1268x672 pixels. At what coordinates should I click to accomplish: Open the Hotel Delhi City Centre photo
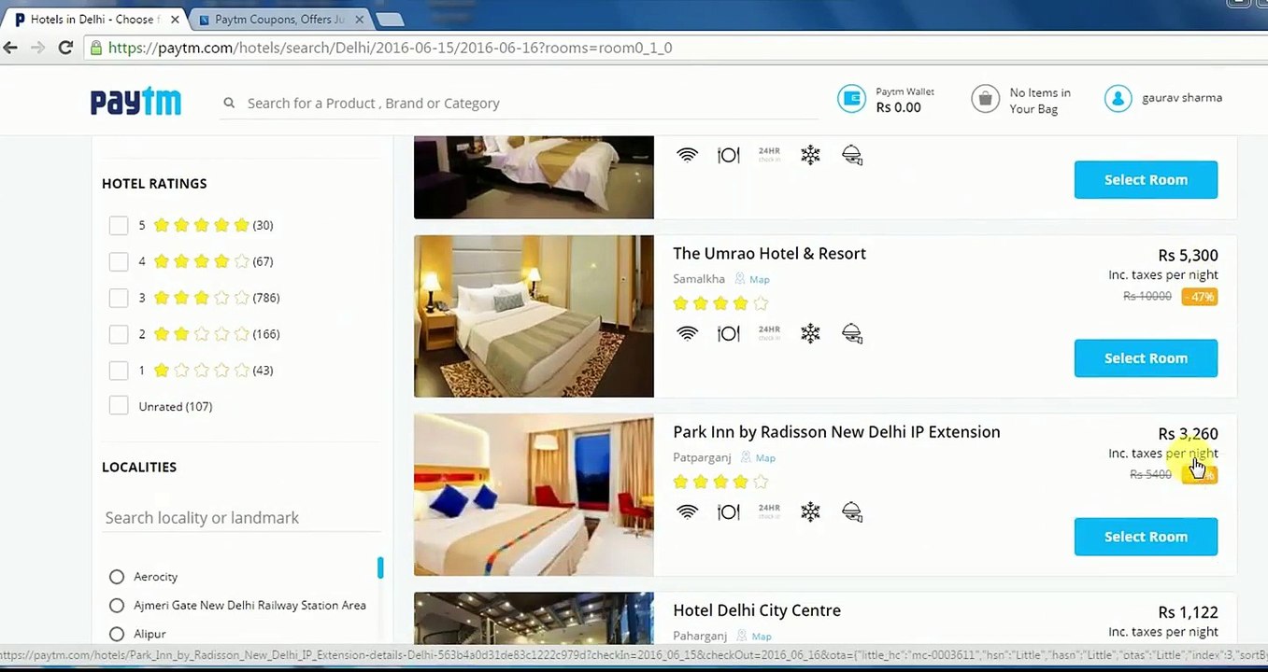pos(534,618)
